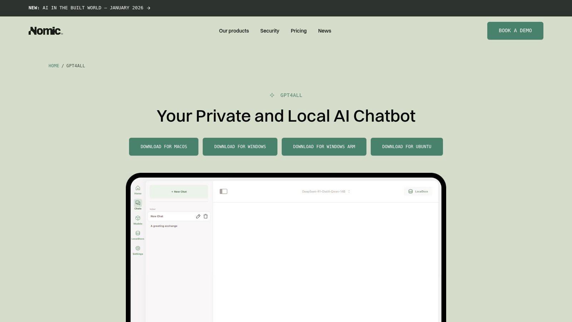Click the headline Your Private and Local AI Chatbot
The image size is (572, 322).
(x=286, y=116)
